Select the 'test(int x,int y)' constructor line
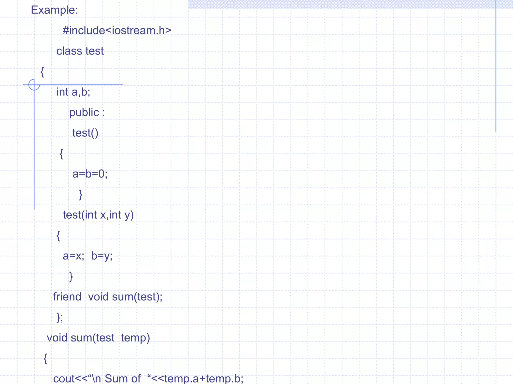513x384 pixels. [98, 215]
